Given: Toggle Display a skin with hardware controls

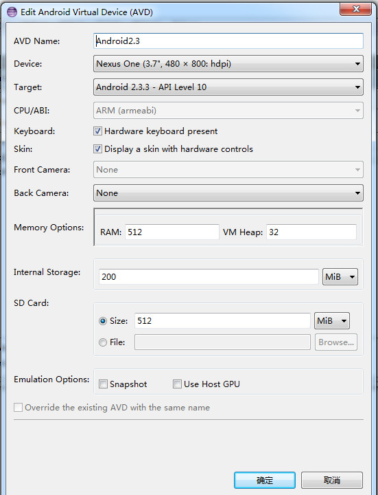Looking at the screenshot, I should (x=97, y=149).
